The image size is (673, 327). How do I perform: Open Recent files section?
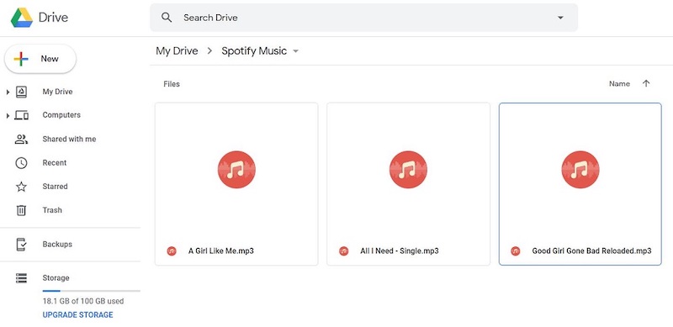tap(55, 163)
